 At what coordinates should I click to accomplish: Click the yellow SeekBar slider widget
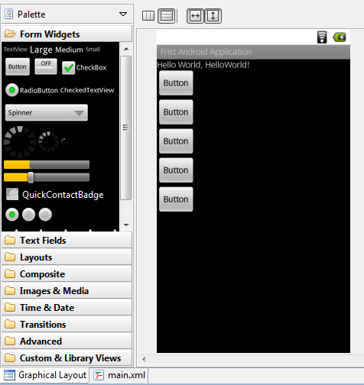click(x=47, y=177)
